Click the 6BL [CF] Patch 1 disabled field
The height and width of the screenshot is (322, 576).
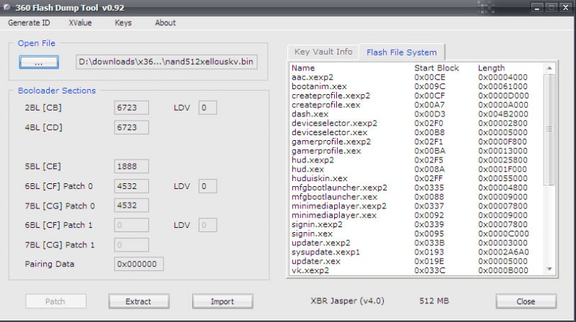tap(131, 225)
